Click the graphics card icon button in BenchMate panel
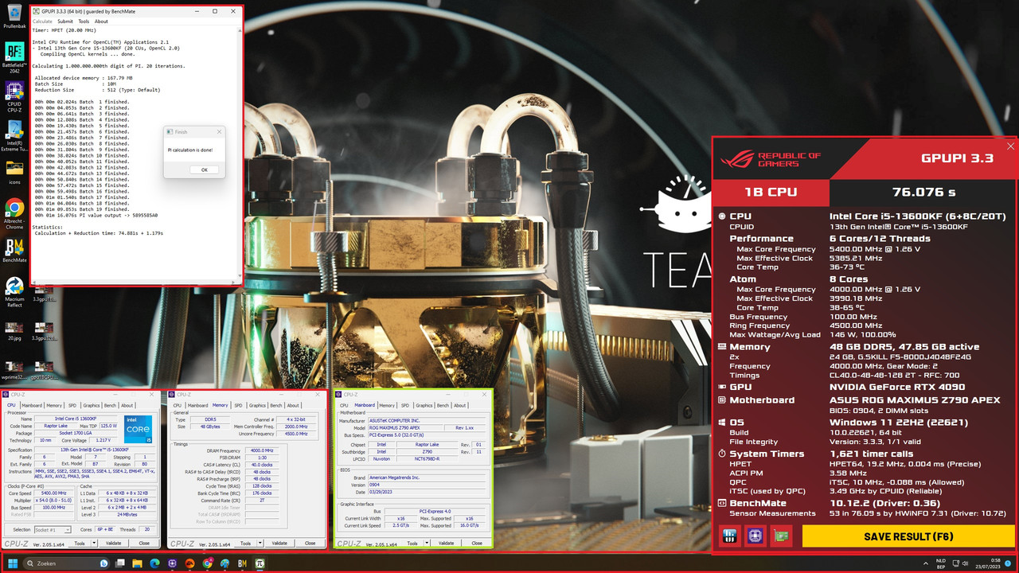 (782, 536)
